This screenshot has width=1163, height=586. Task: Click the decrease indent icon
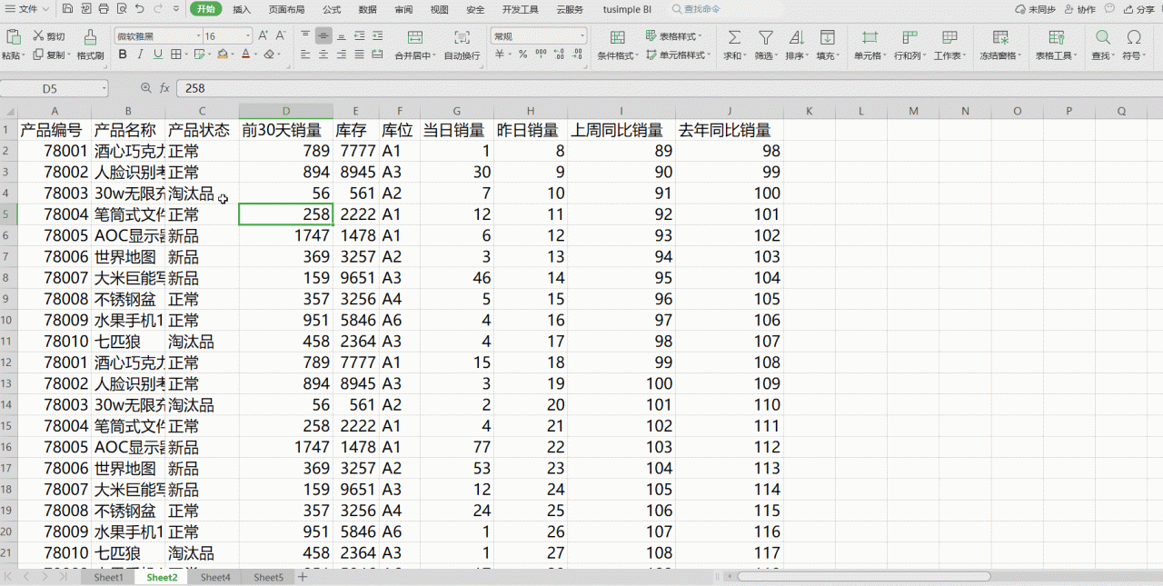[360, 36]
